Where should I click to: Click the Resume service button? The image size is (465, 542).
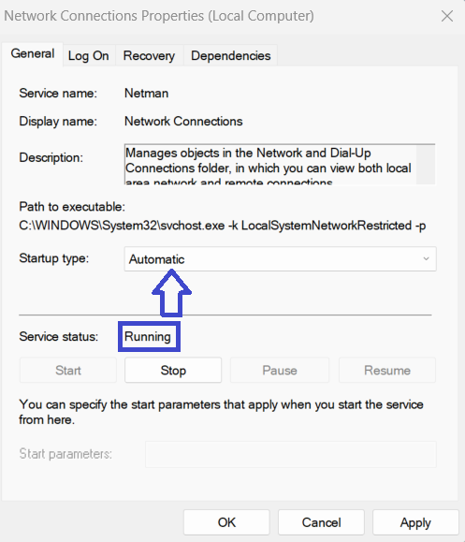(x=387, y=370)
